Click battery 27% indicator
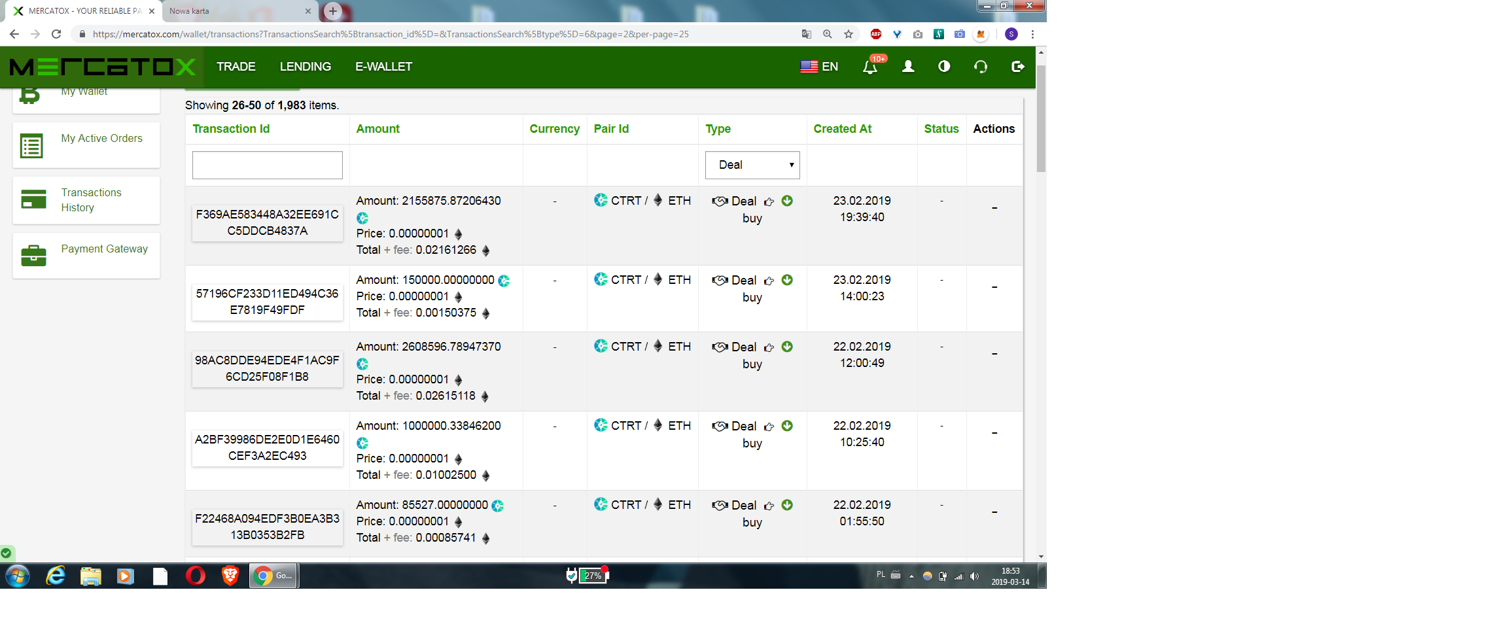This screenshot has height=626, width=1491. 588,575
